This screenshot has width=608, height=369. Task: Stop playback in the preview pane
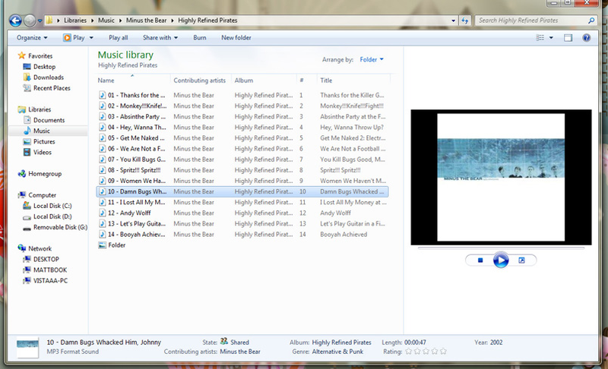click(x=480, y=260)
